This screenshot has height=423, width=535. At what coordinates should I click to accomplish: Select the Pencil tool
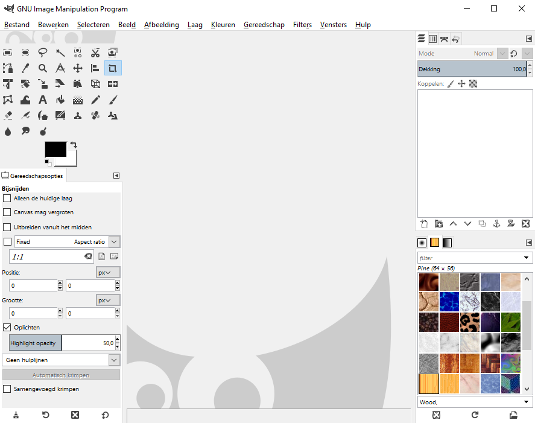tap(95, 100)
